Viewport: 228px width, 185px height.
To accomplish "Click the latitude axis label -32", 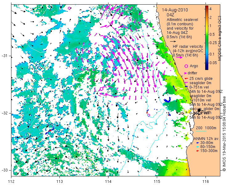I will (x=5, y=113).
